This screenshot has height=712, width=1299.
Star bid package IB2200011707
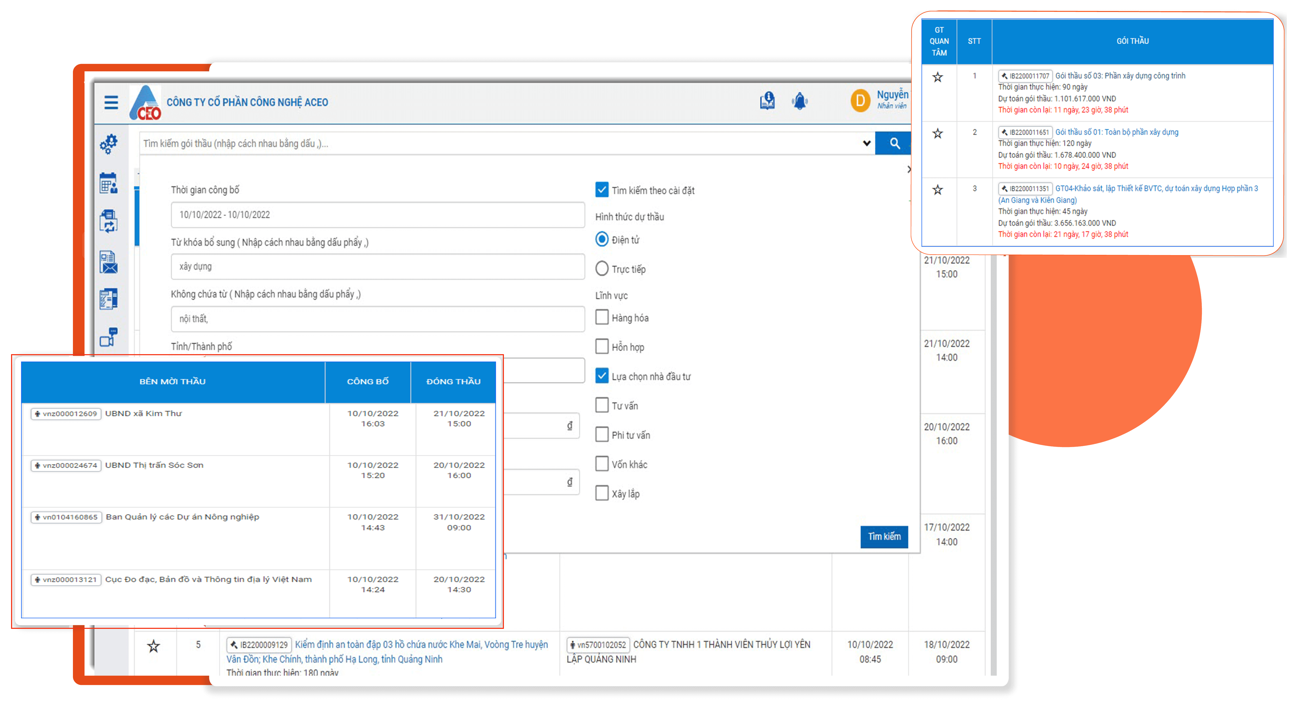click(938, 77)
